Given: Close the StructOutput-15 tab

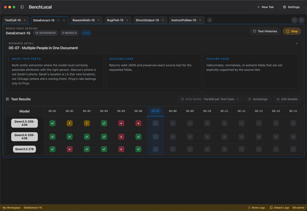Looking at the screenshot, I should [163, 20].
